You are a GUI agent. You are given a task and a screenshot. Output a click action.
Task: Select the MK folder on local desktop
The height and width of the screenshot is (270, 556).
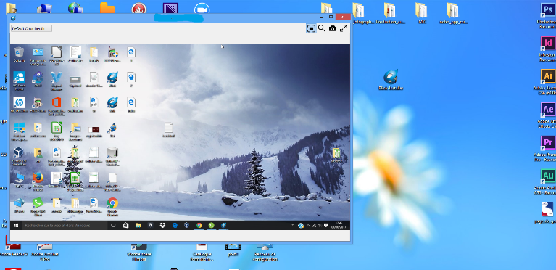click(x=421, y=13)
